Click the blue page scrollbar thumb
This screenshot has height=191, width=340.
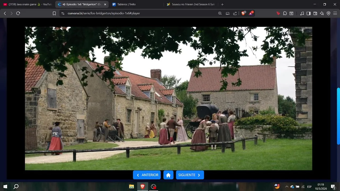click(338, 116)
